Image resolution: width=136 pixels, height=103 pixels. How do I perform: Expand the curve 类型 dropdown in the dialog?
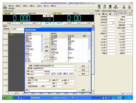click(49, 80)
